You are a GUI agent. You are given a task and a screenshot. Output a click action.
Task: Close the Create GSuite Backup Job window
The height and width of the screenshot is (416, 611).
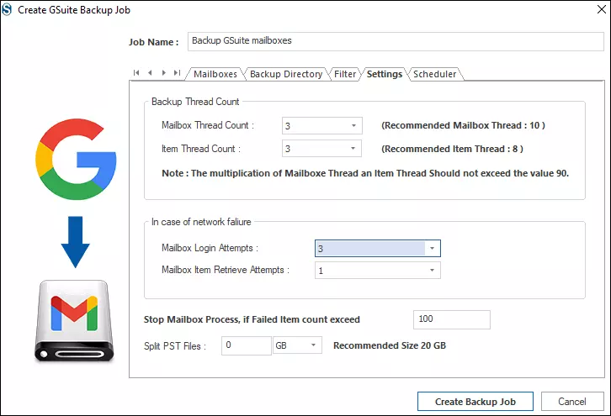(x=602, y=9)
